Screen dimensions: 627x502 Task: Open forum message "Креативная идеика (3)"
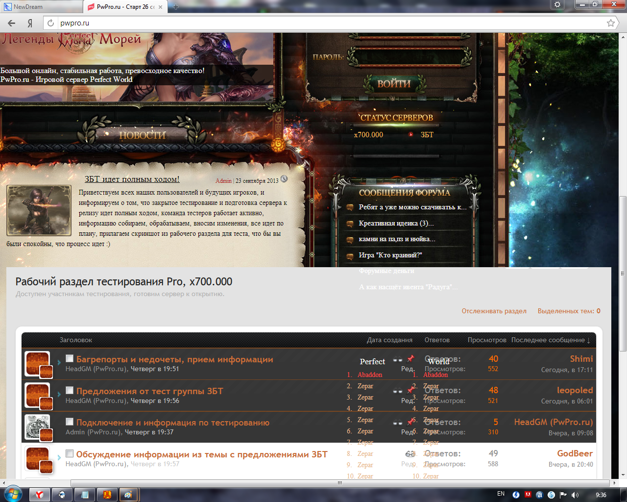[x=396, y=224]
